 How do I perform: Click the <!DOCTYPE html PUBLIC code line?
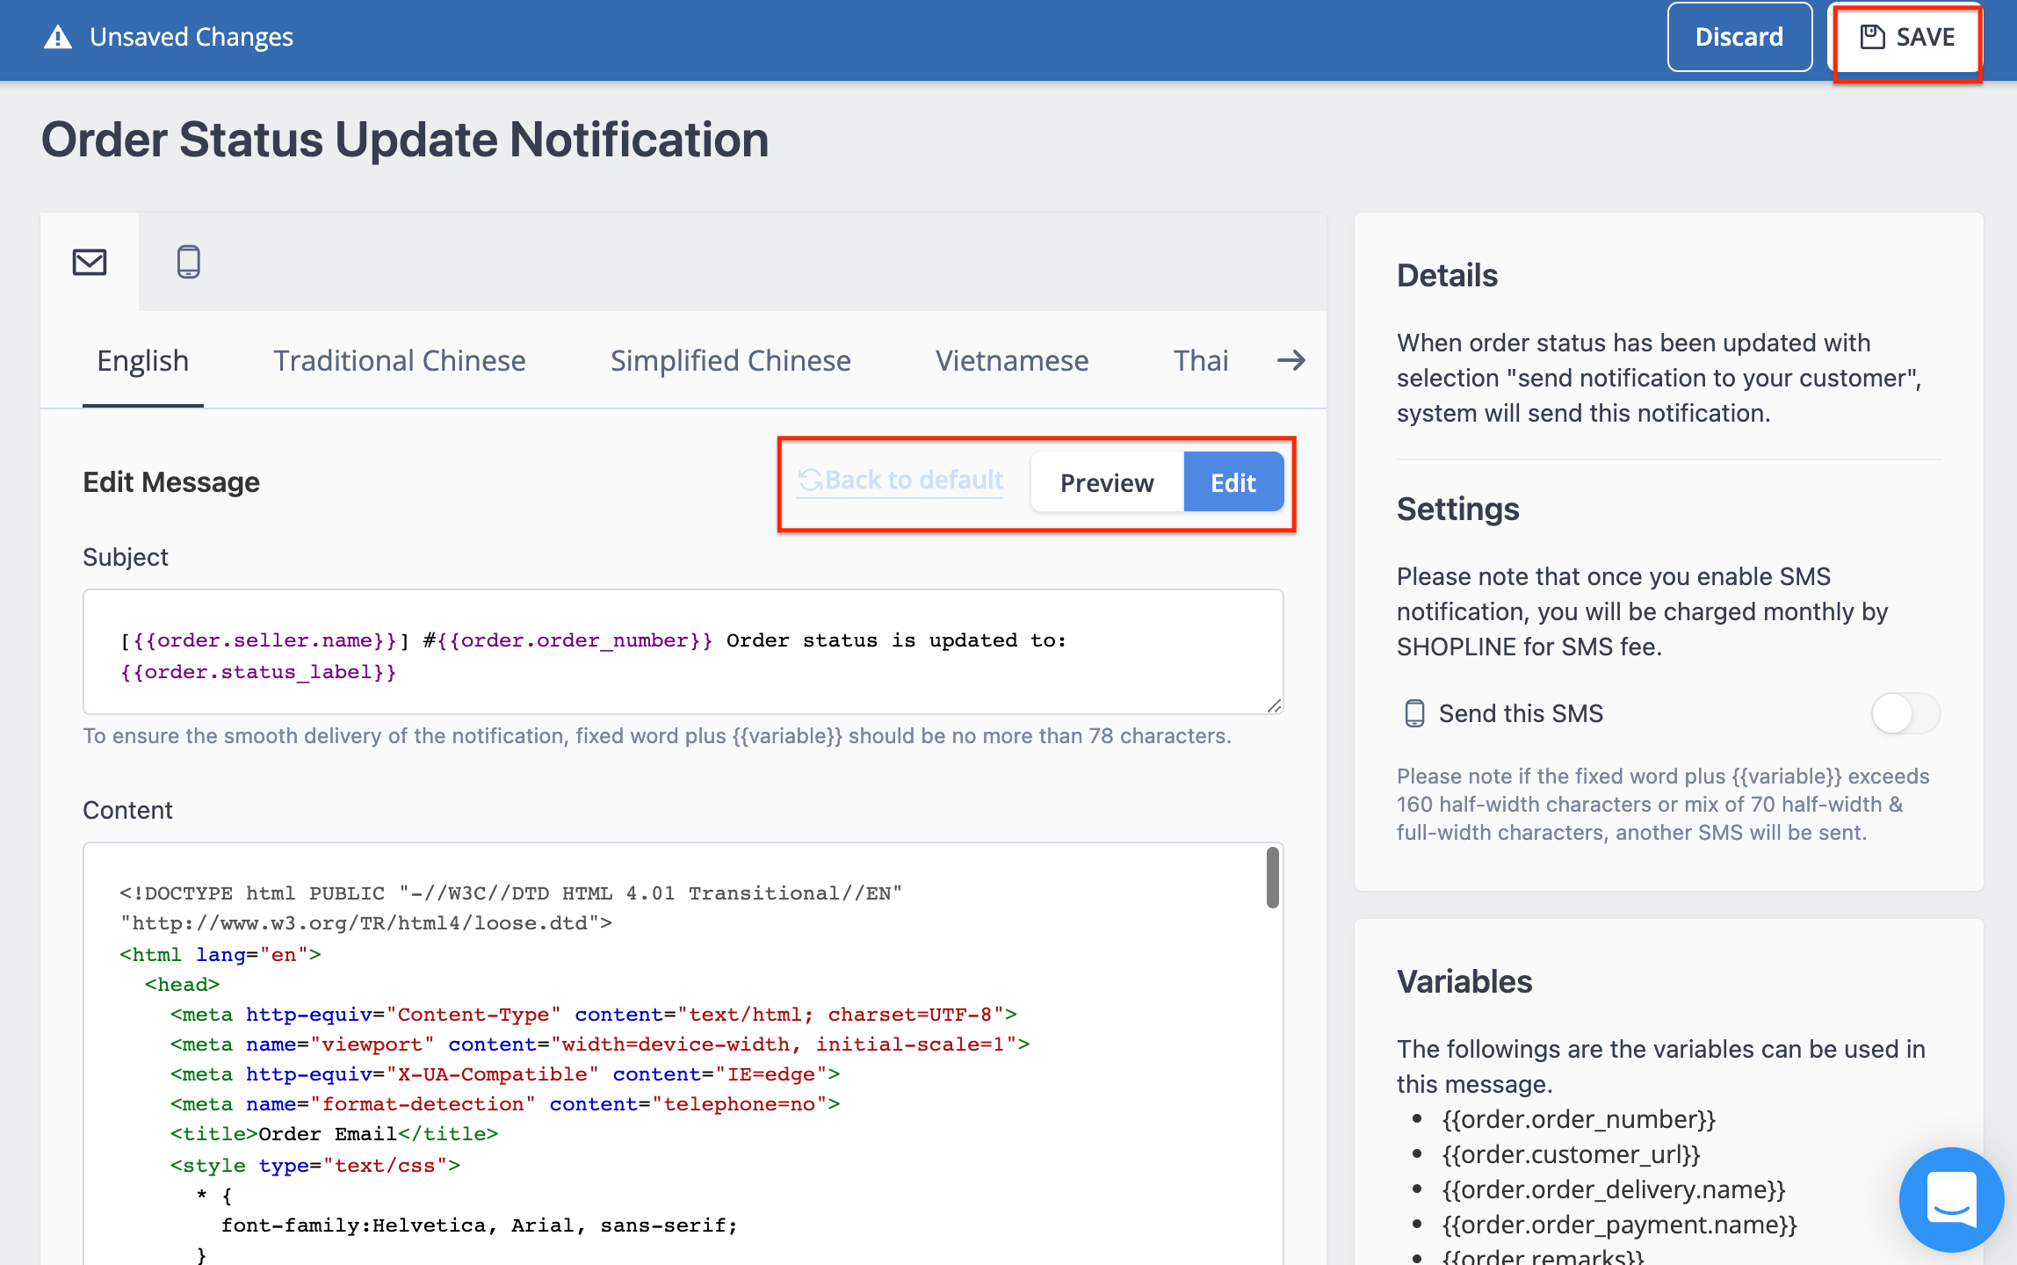coord(511,893)
